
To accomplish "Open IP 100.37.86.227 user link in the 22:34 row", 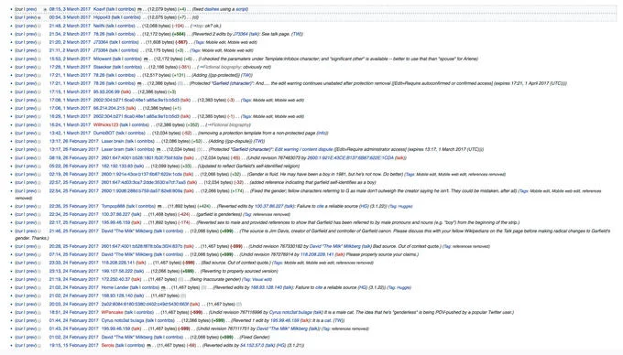I will (115, 214).
